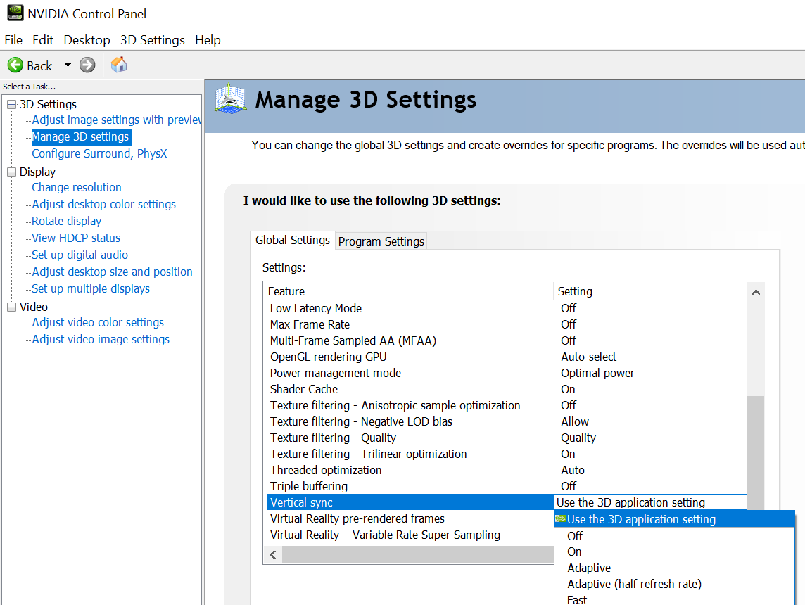Open the Vertical sync value combo box

pyautogui.click(x=650, y=502)
